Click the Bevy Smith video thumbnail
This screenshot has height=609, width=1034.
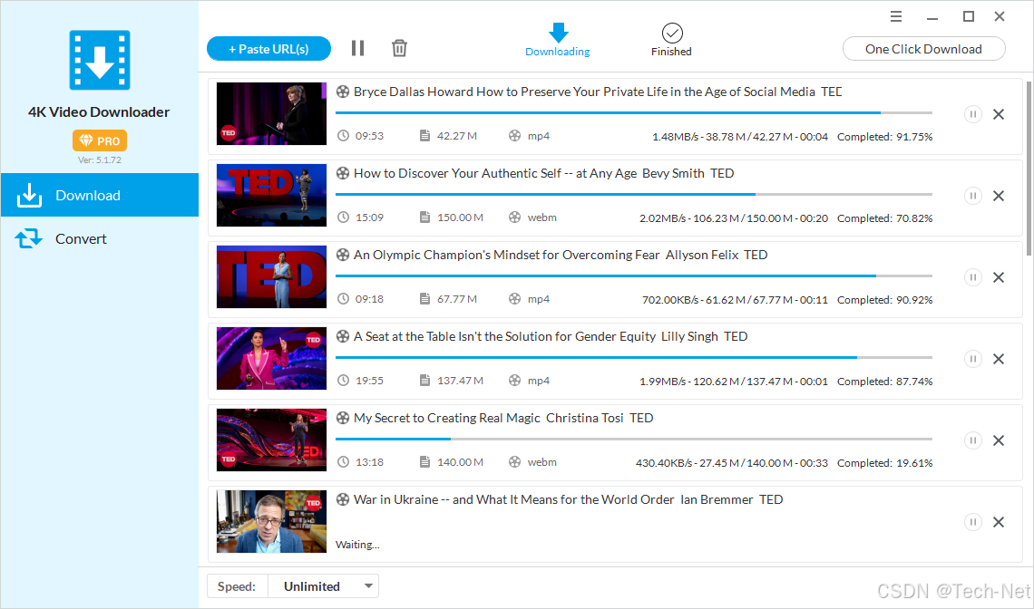tap(271, 195)
